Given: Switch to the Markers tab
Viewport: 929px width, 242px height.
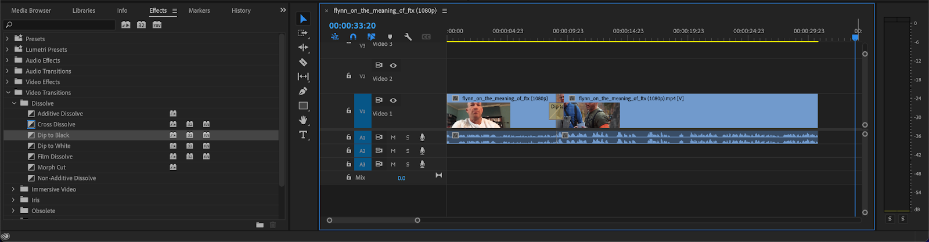Looking at the screenshot, I should [x=199, y=10].
